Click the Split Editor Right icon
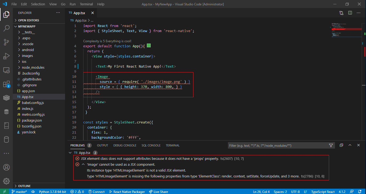Image resolution: width=366 pixels, height=194 pixels. (x=350, y=13)
